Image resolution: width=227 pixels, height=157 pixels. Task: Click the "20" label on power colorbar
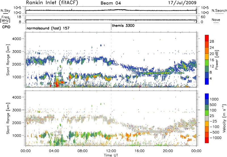point(212,54)
